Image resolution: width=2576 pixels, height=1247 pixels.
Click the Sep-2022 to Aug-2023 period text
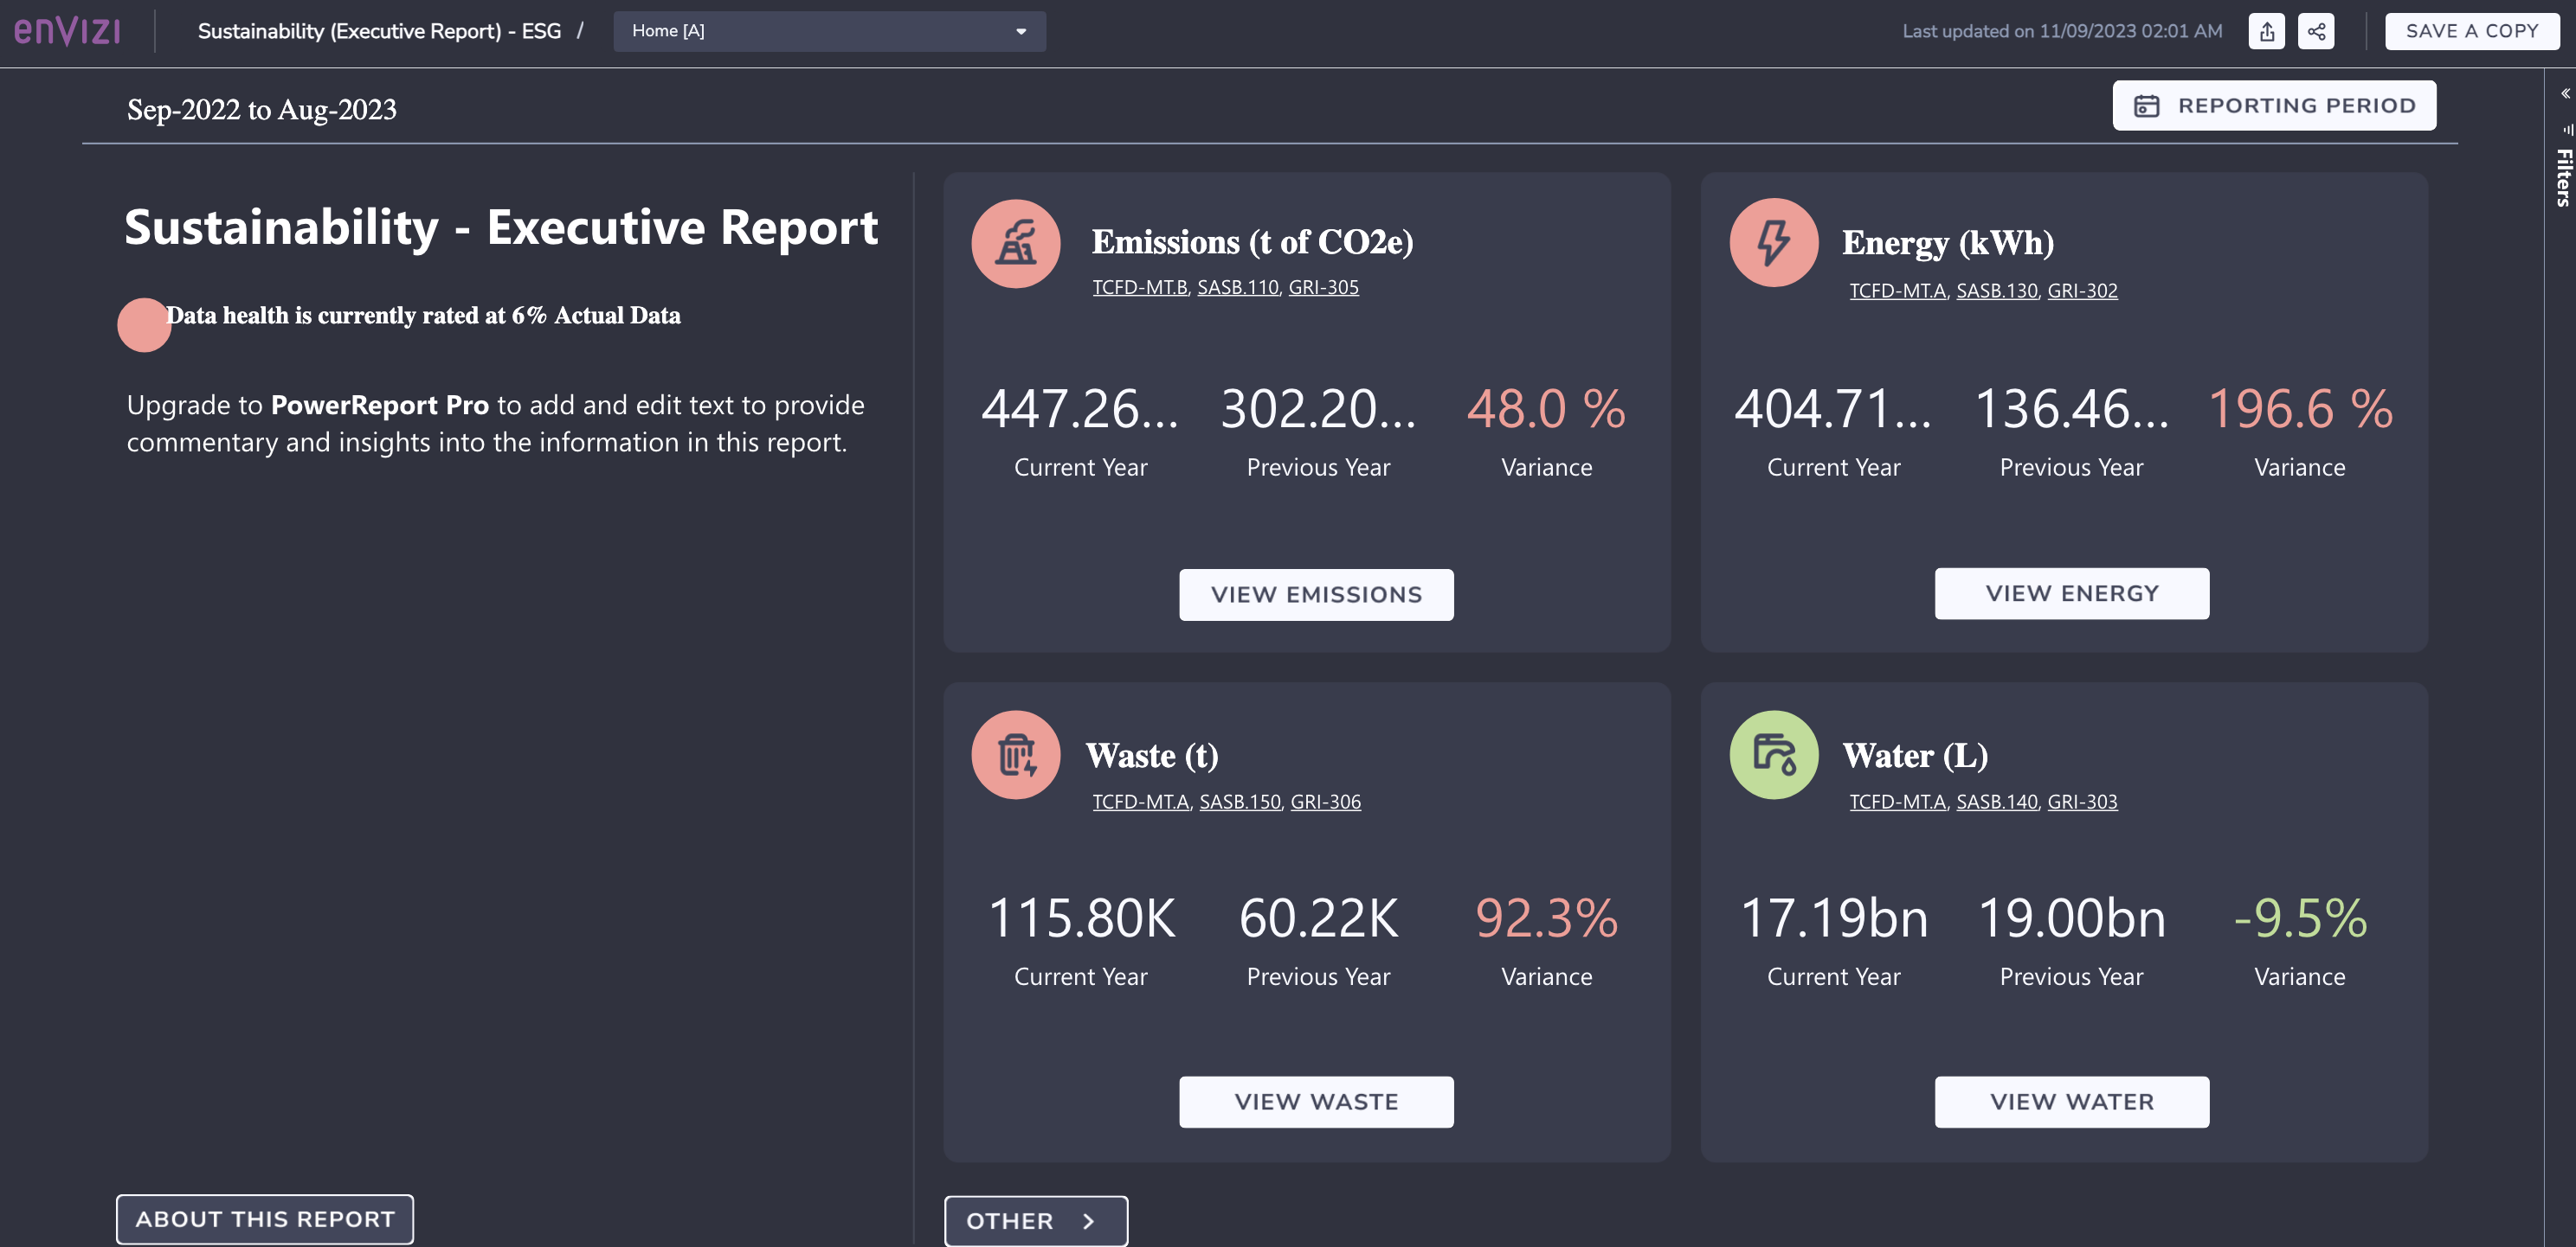click(261, 109)
